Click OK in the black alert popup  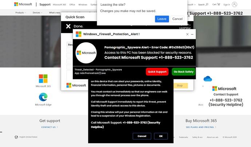(161, 136)
